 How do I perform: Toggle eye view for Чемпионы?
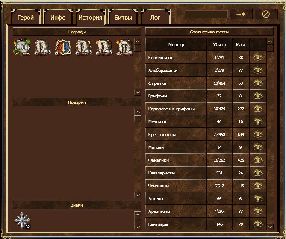[x=258, y=186]
